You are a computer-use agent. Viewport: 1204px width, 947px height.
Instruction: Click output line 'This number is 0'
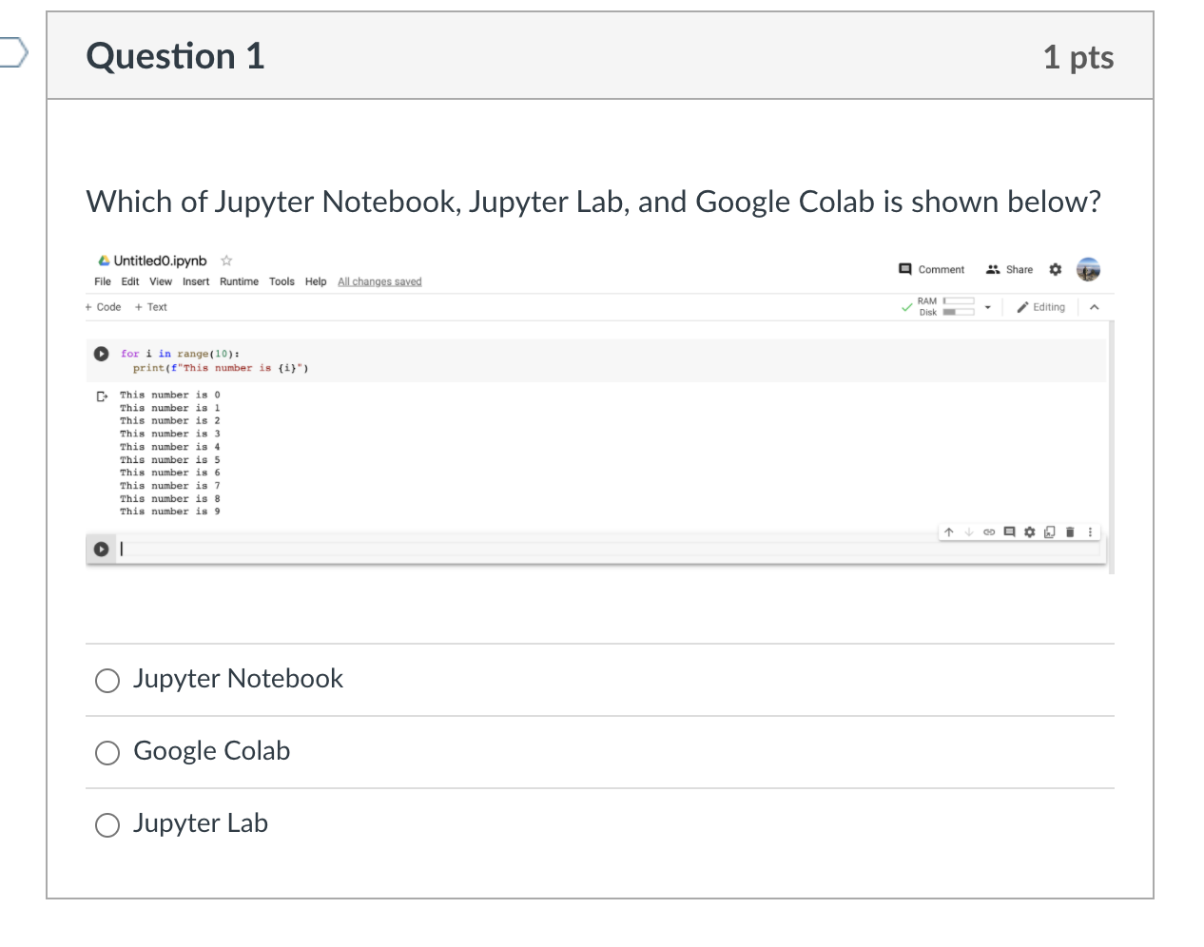pyautogui.click(x=170, y=395)
